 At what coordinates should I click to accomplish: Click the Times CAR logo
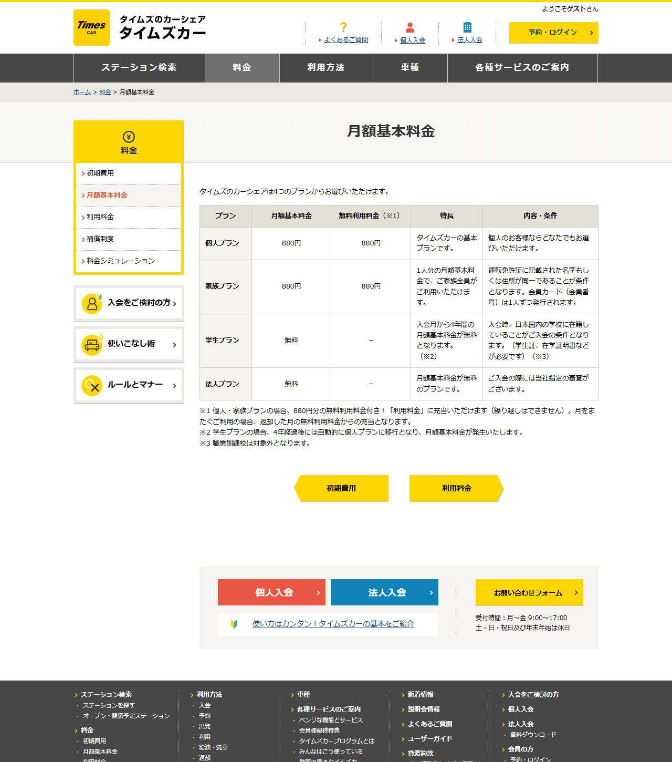[91, 27]
